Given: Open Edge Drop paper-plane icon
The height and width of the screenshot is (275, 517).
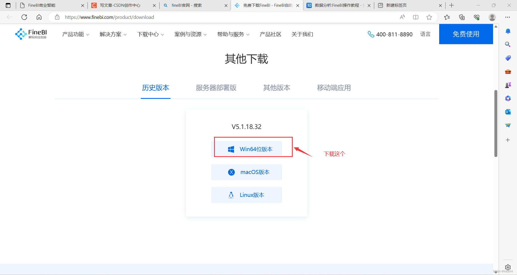Looking at the screenshot, I should pos(508,125).
